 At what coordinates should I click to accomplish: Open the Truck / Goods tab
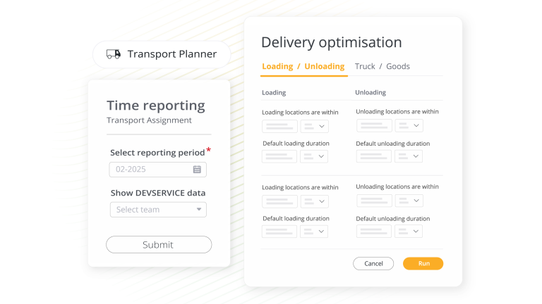point(382,66)
